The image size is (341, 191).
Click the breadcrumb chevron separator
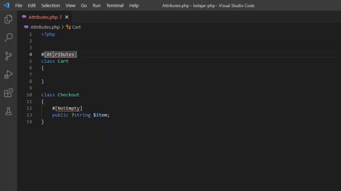click(63, 27)
